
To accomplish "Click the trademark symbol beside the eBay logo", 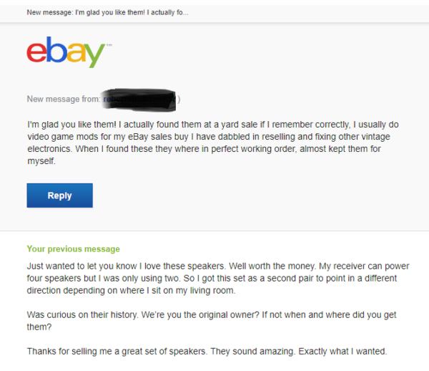I will 109,45.
